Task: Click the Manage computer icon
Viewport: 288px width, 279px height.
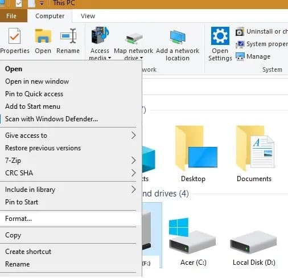Action: [x=240, y=56]
